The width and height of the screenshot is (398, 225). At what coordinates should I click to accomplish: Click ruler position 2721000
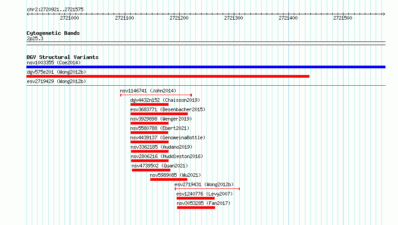(x=70, y=18)
